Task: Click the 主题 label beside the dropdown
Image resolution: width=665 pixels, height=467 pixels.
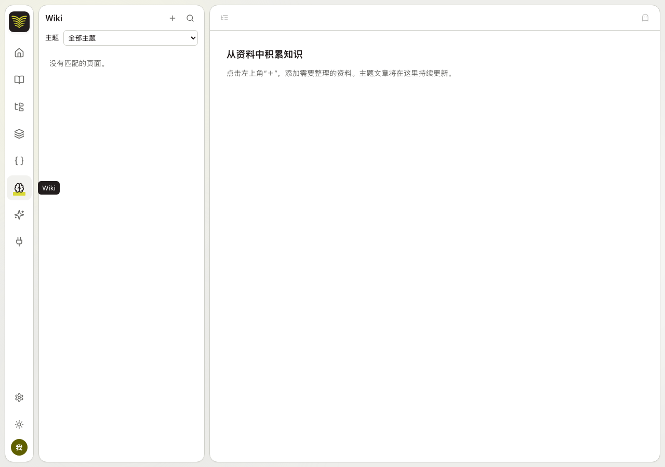Action: point(52,38)
